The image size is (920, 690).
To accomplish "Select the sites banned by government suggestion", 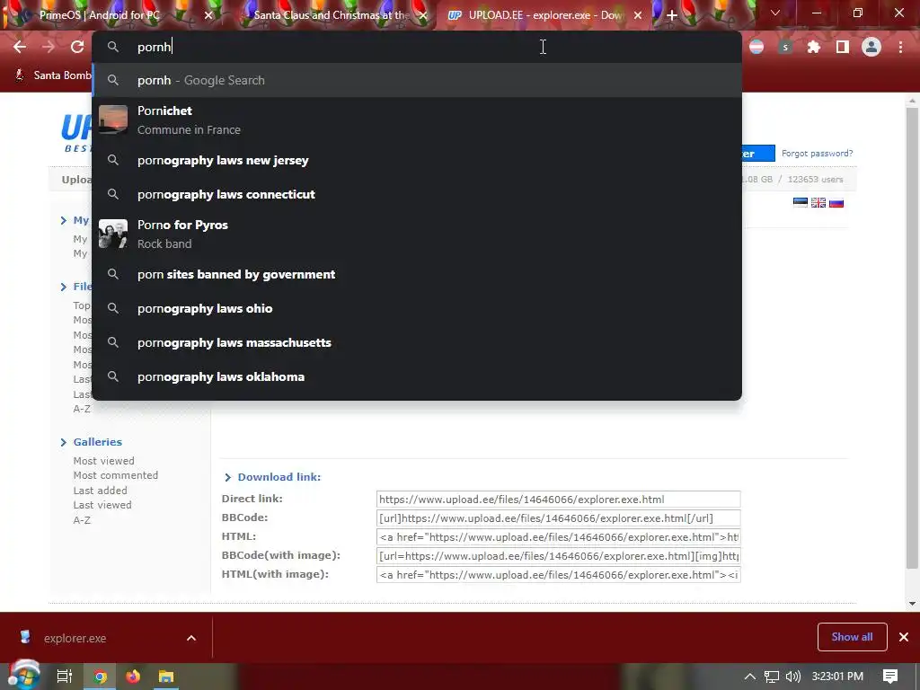I will (x=417, y=274).
